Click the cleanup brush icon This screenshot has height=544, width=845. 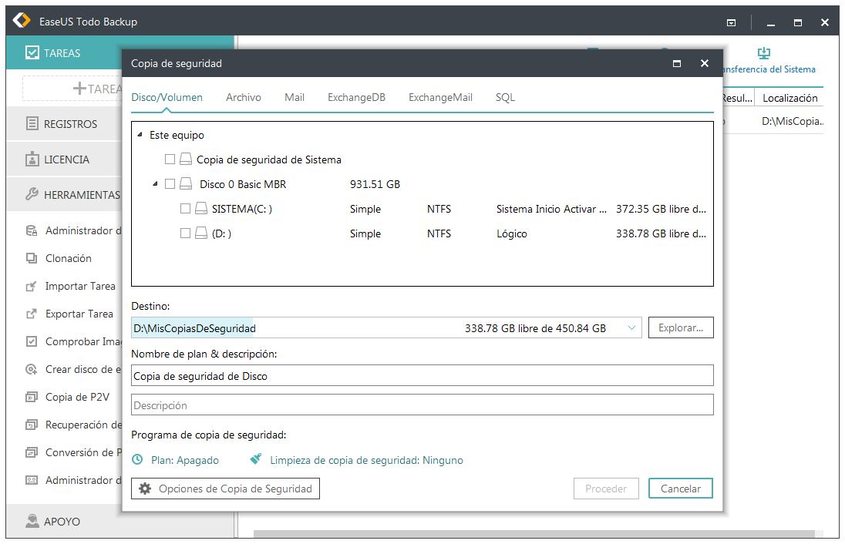pos(256,460)
